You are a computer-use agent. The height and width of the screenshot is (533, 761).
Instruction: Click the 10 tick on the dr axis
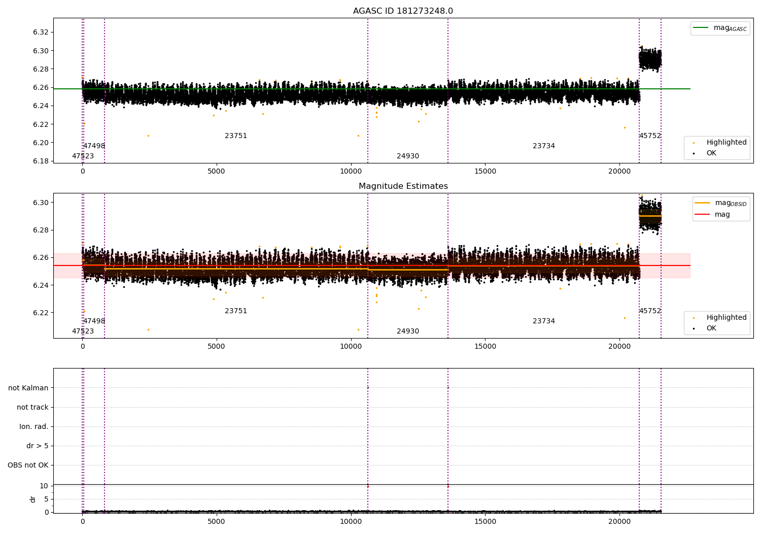click(44, 486)
